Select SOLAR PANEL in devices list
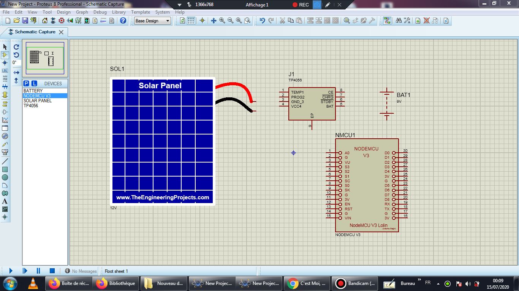The width and height of the screenshot is (519, 291). (38, 101)
